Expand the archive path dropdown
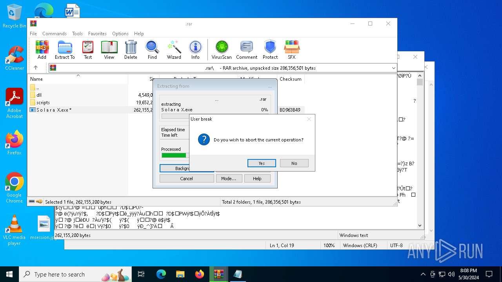502x282 pixels. [x=393, y=68]
